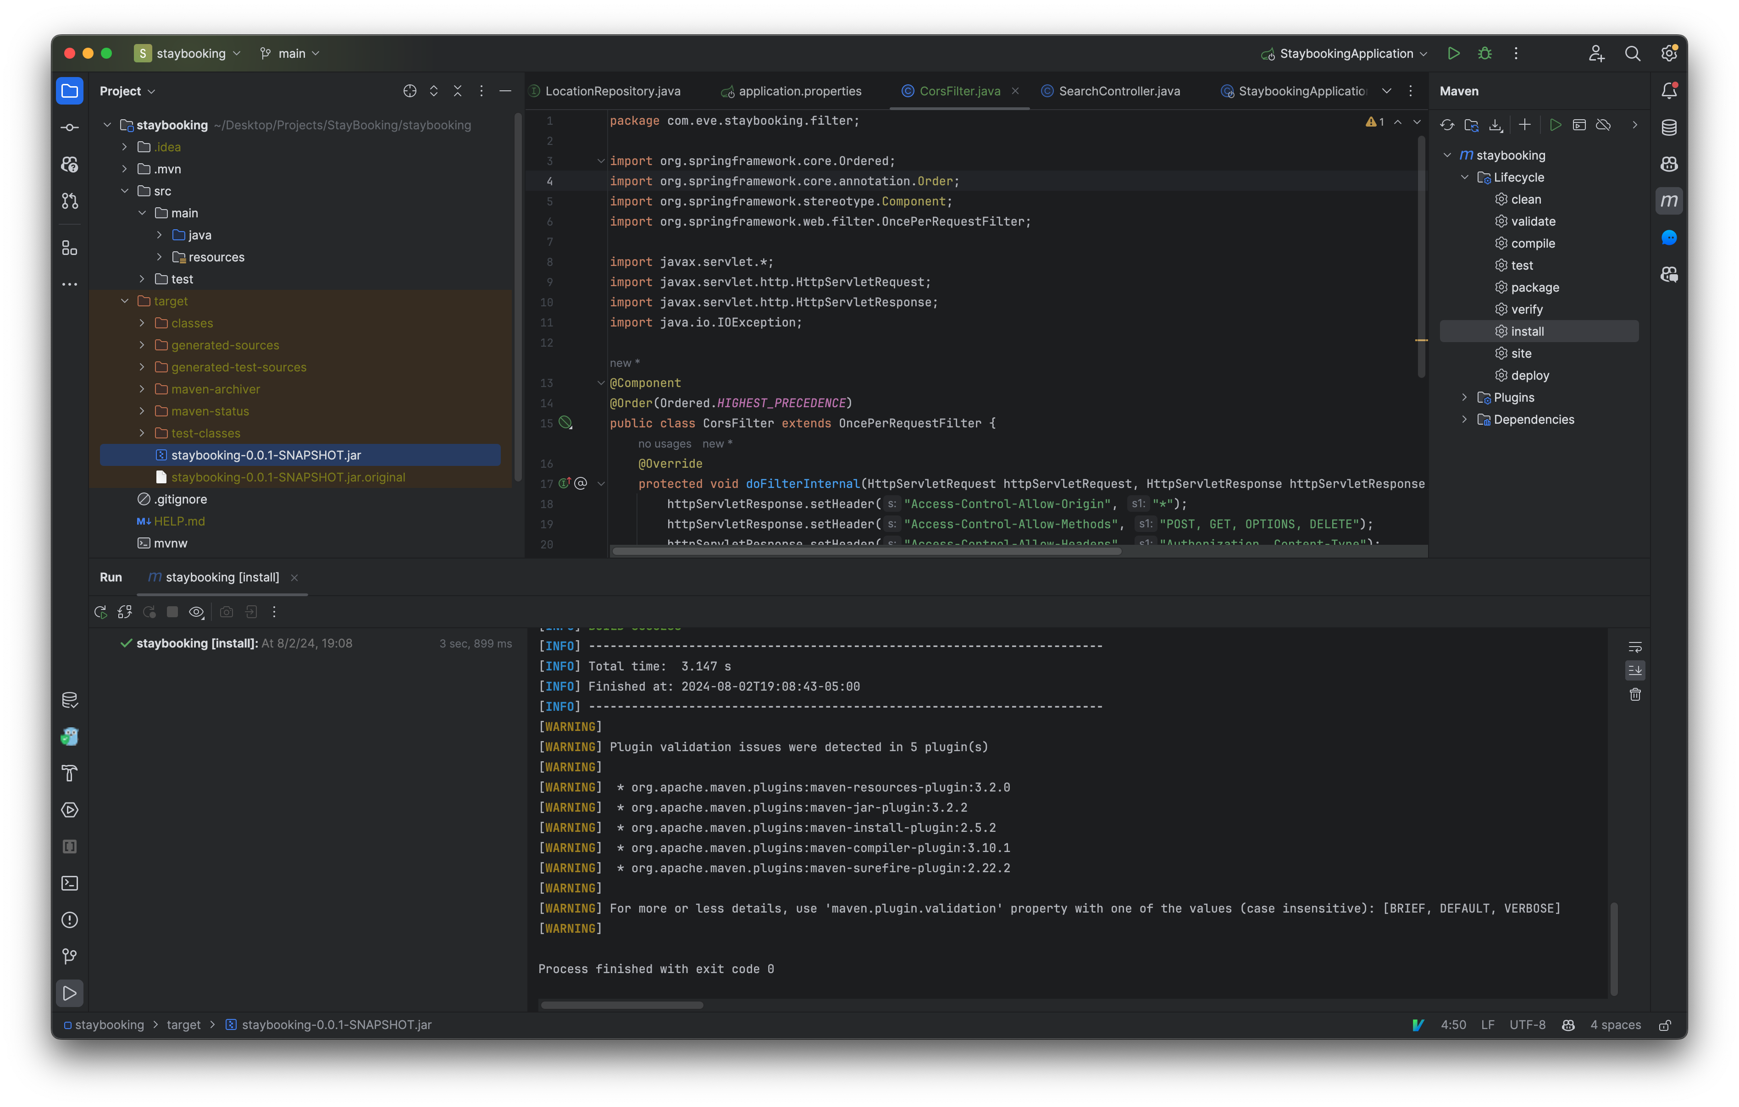The image size is (1739, 1107).
Task: Collapse the target folder in the Project tree
Action: click(x=124, y=300)
